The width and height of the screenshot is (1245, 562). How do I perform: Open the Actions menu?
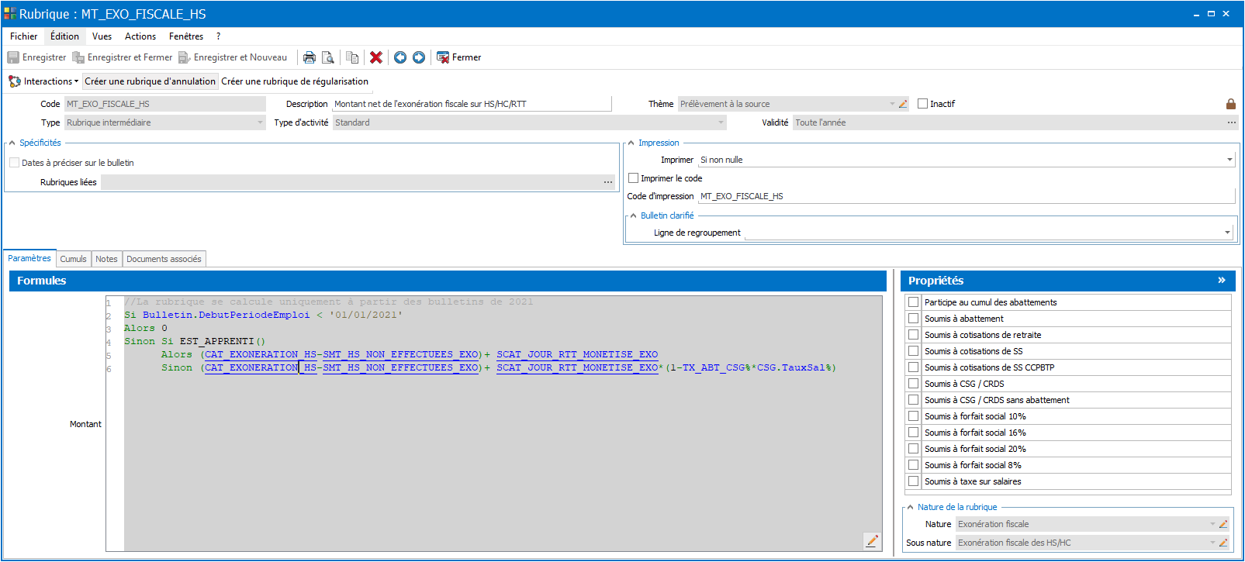point(140,36)
